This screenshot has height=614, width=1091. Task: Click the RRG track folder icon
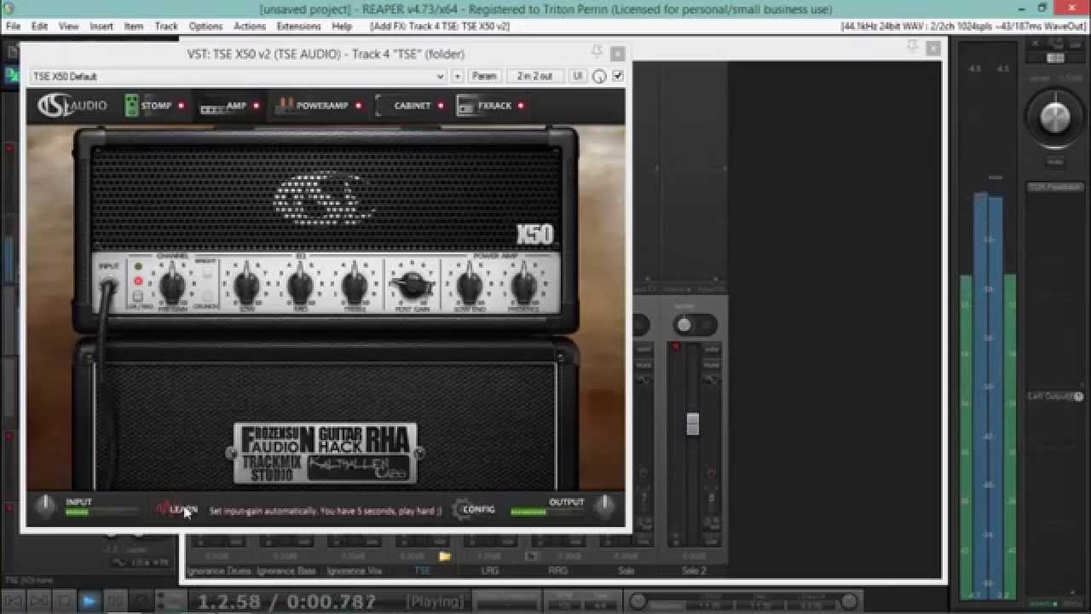click(x=532, y=557)
